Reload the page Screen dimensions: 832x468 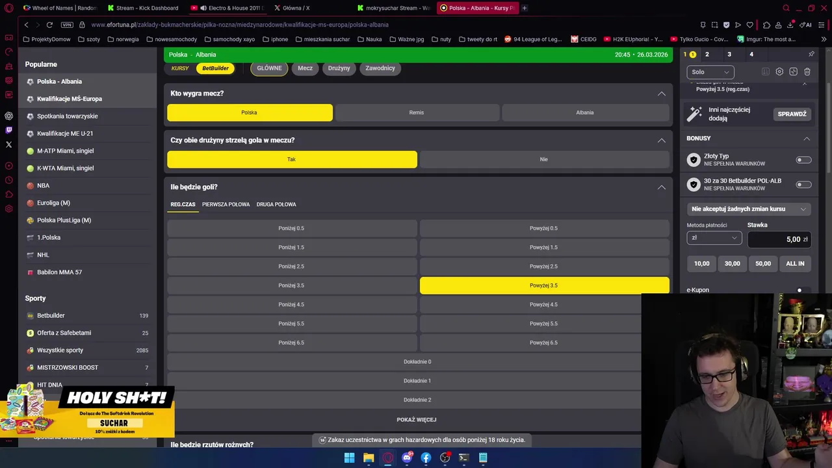click(49, 25)
